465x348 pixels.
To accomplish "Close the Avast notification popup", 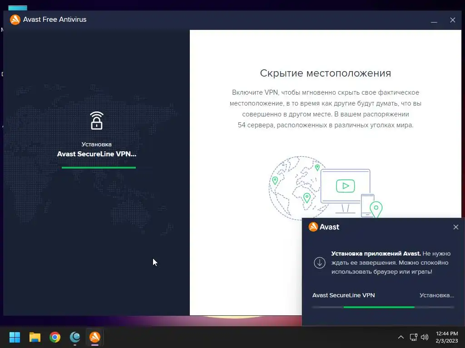I will [456, 227].
